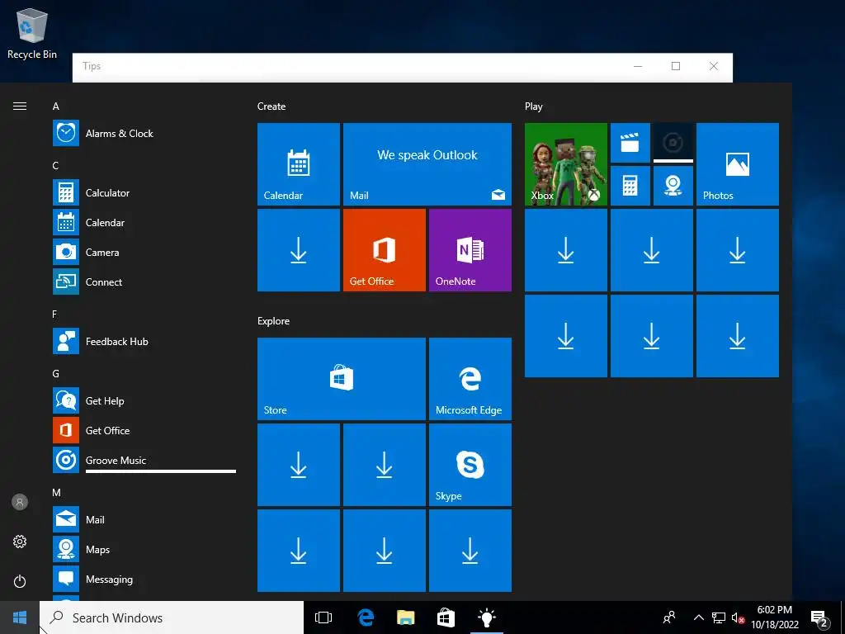Click the letter G group header
Viewport: 845px width, 634px height.
coord(55,374)
